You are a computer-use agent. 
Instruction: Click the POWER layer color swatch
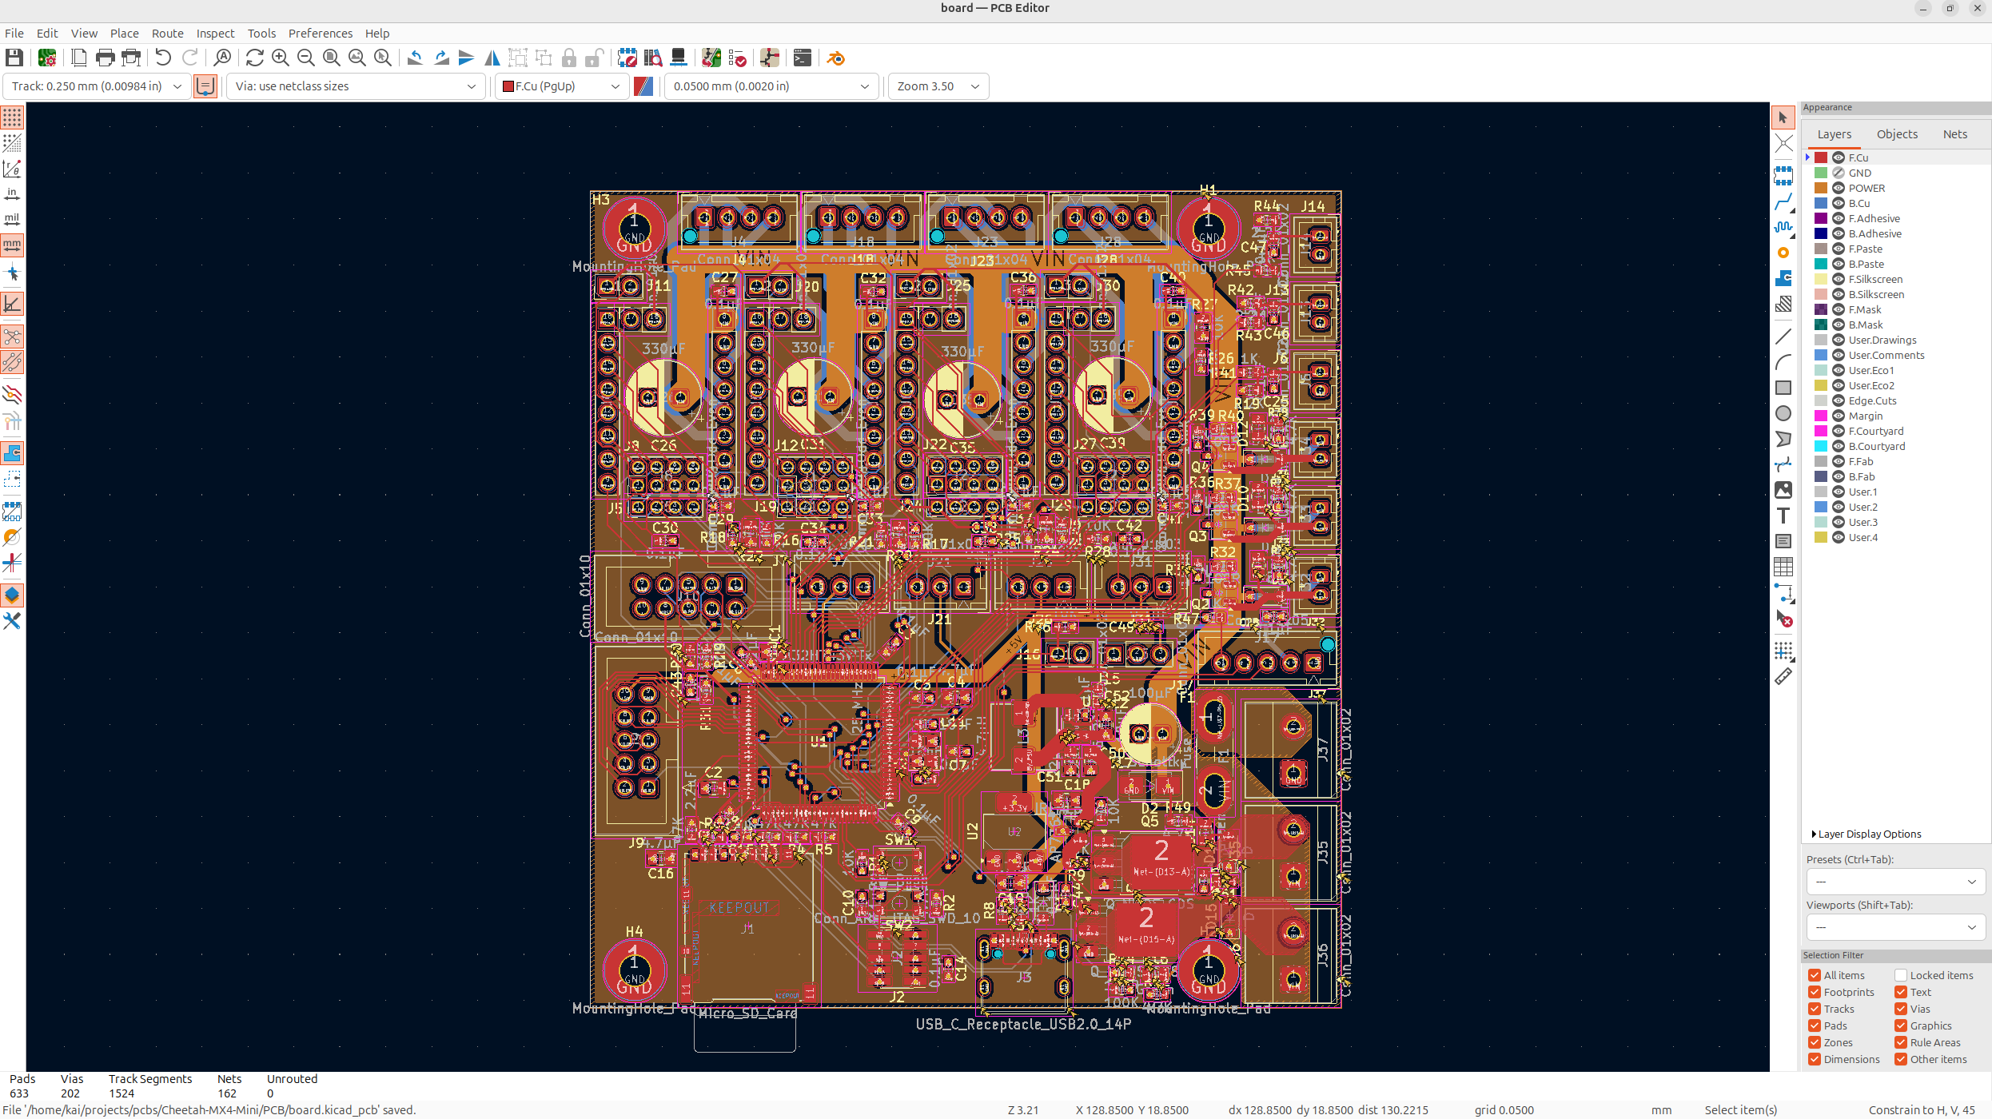(1821, 188)
